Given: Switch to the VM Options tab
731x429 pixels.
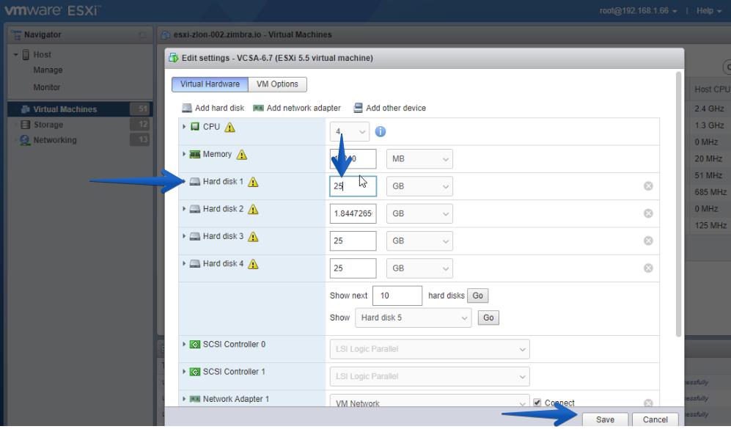Looking at the screenshot, I should [277, 84].
